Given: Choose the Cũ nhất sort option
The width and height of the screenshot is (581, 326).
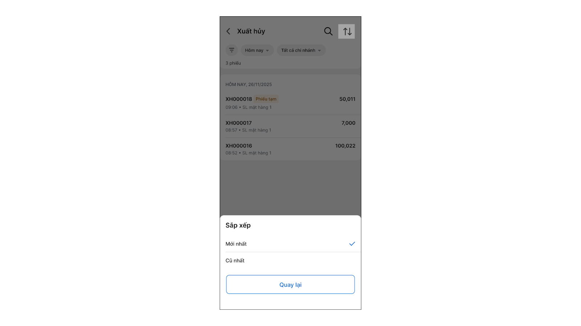Looking at the screenshot, I should tap(235, 260).
